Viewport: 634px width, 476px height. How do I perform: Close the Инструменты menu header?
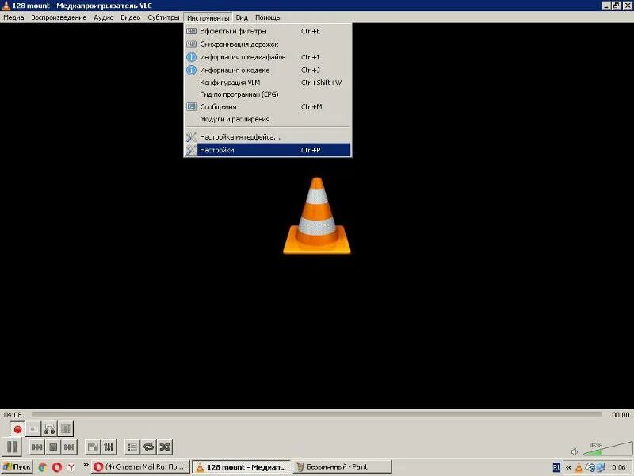click(208, 17)
